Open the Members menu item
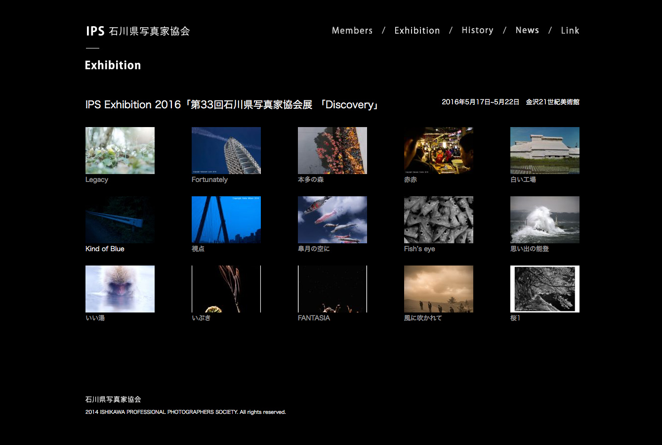Viewport: 662px width, 445px height. [x=352, y=31]
